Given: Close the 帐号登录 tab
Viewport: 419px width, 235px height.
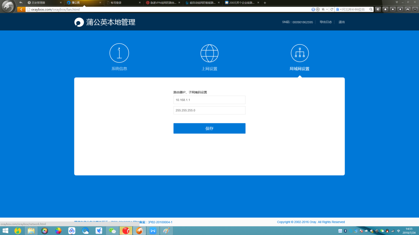Looking at the screenshot, I should [140, 3].
